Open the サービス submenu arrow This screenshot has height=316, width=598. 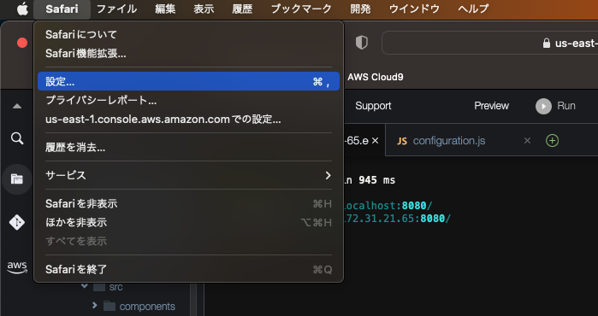coord(328,175)
